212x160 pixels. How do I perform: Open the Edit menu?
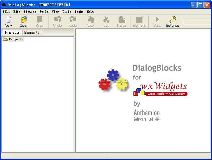point(17,12)
